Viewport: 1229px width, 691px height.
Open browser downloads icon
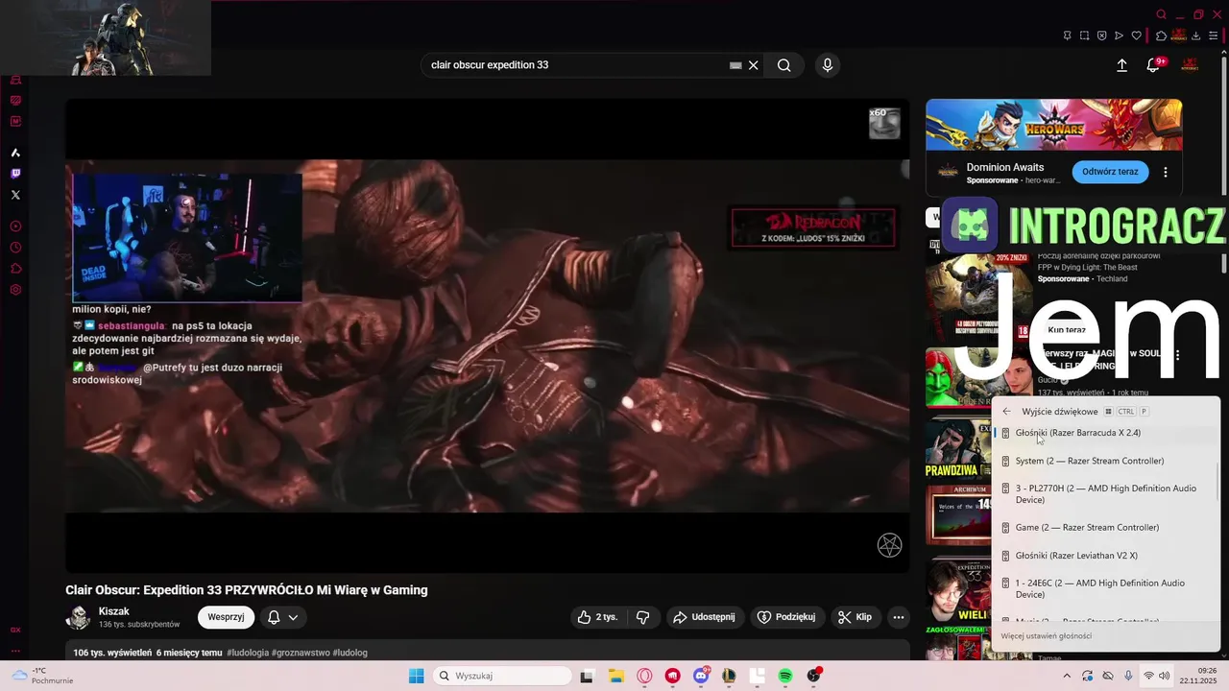(x=1196, y=36)
